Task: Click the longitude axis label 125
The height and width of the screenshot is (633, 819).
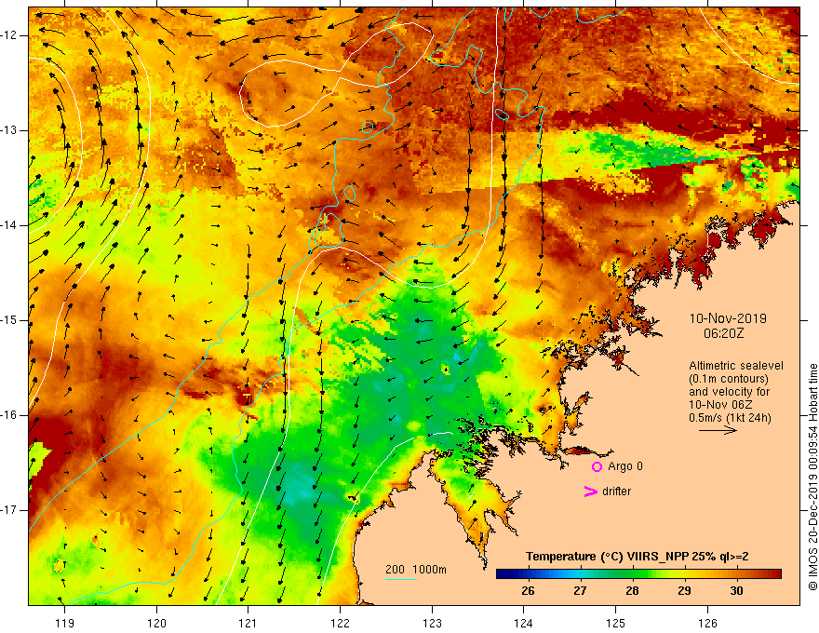Action: 616,623
